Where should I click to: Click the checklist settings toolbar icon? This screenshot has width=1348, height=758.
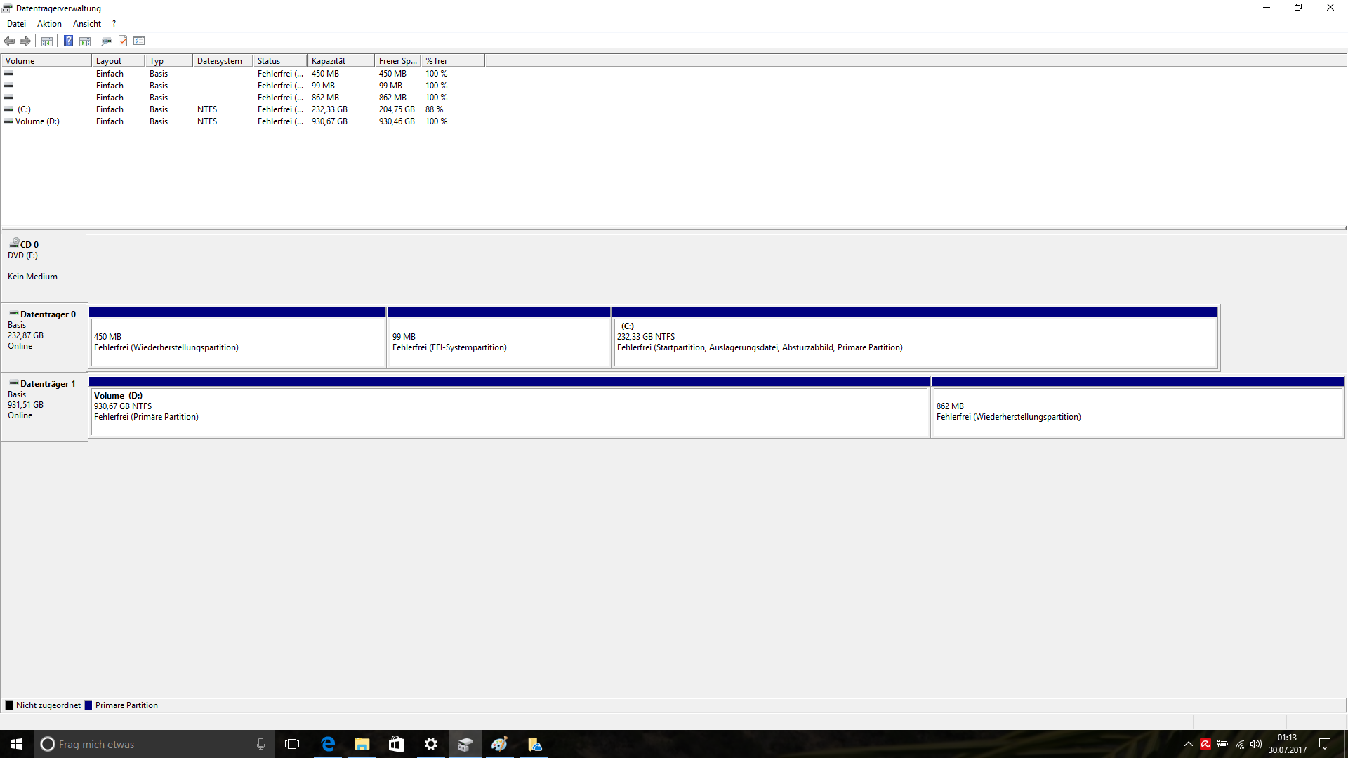[139, 41]
